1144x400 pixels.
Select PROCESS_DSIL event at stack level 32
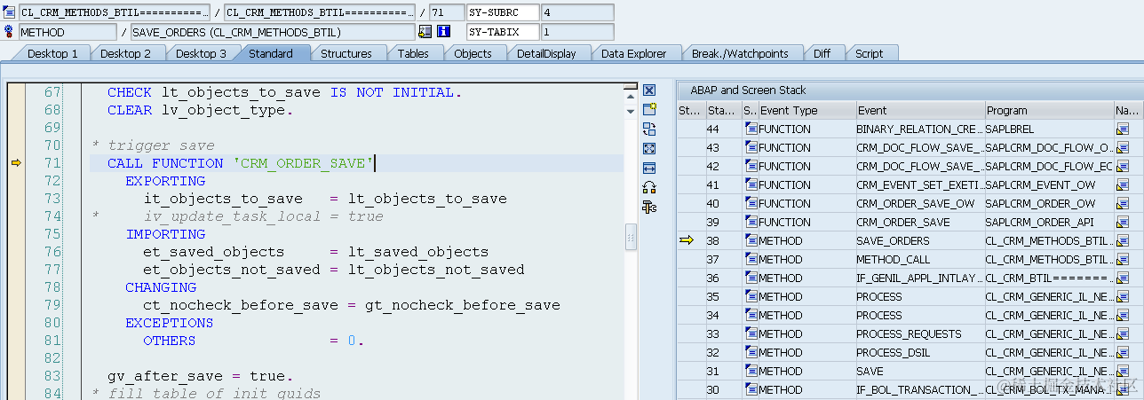pos(919,352)
